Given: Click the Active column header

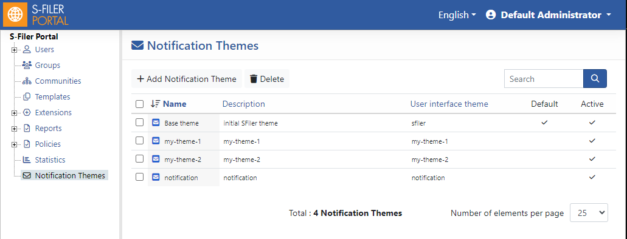Looking at the screenshot, I should pos(592,104).
